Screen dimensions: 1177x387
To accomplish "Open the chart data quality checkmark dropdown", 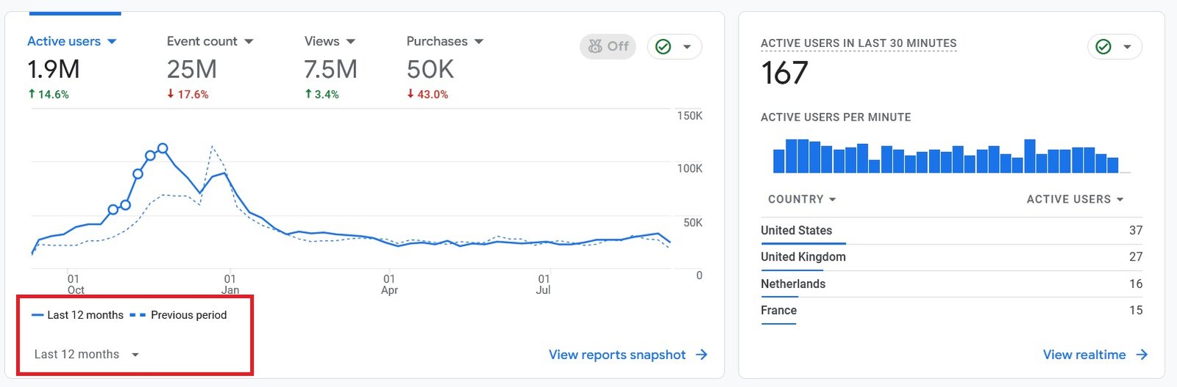I will tap(675, 46).
